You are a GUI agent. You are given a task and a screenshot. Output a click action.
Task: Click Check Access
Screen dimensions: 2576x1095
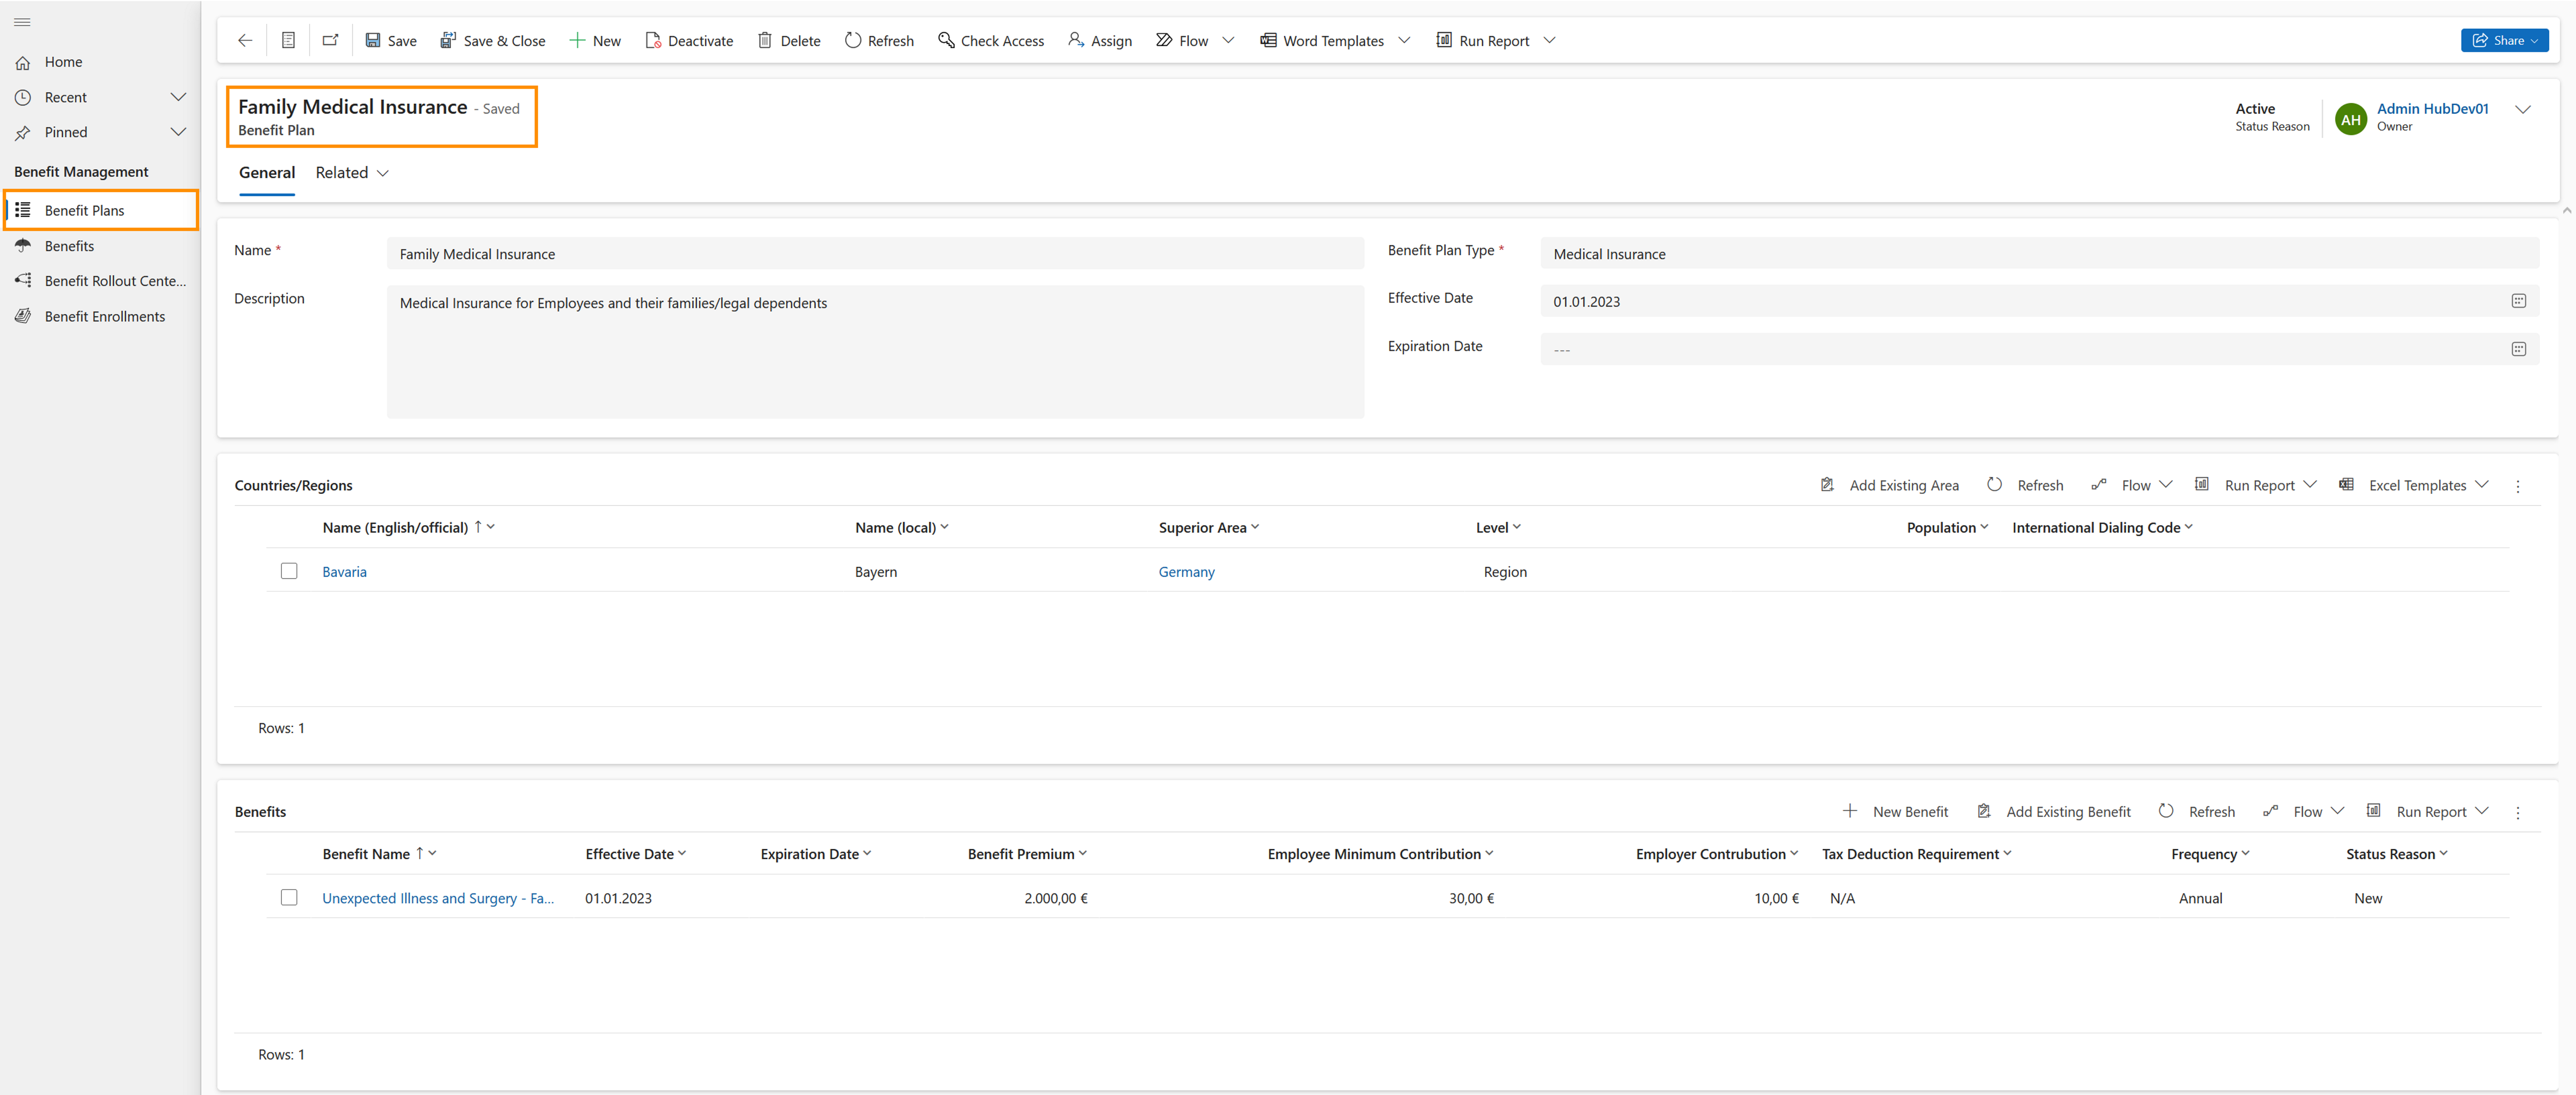pyautogui.click(x=991, y=41)
